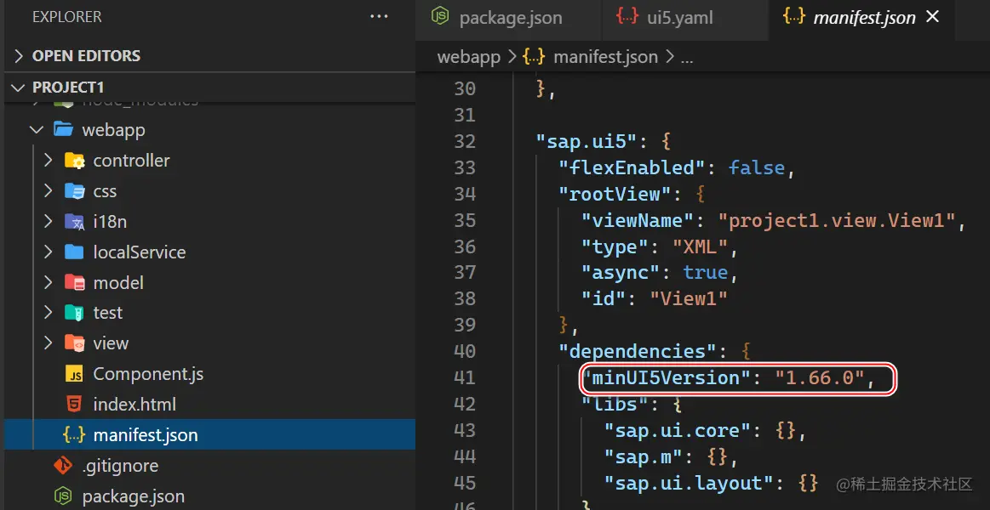Open Component.js from the file tree
The width and height of the screenshot is (990, 510).
click(148, 375)
